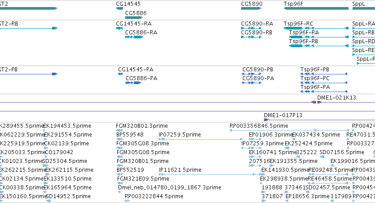The image size is (375, 203).
Task: Click the CG5890-RB transcript arrows
Action: (251, 37)
